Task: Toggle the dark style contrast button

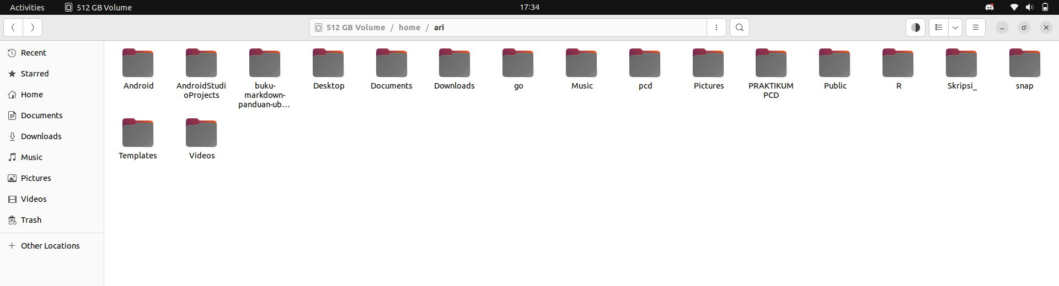Action: [916, 28]
